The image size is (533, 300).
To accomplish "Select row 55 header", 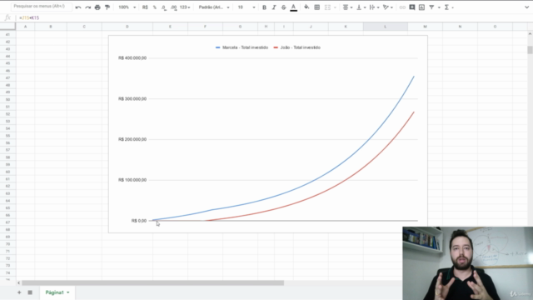I will coord(7,136).
